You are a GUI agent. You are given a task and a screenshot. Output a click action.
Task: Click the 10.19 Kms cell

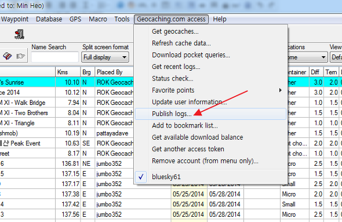[x=68, y=133]
